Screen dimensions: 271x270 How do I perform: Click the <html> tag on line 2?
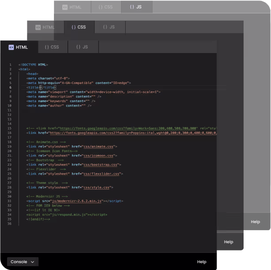pyautogui.click(x=24, y=69)
